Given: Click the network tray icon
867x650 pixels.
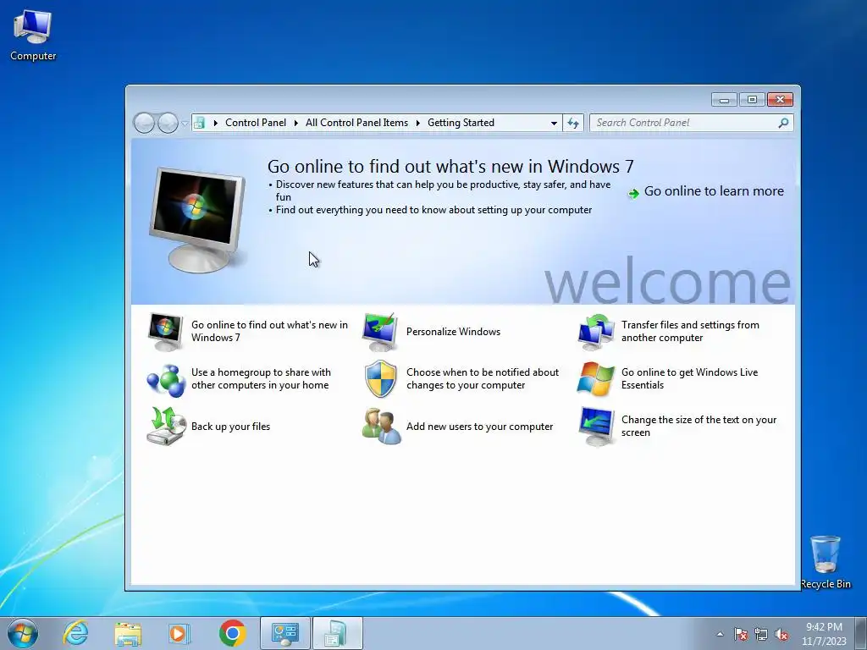Looking at the screenshot, I should (x=761, y=634).
